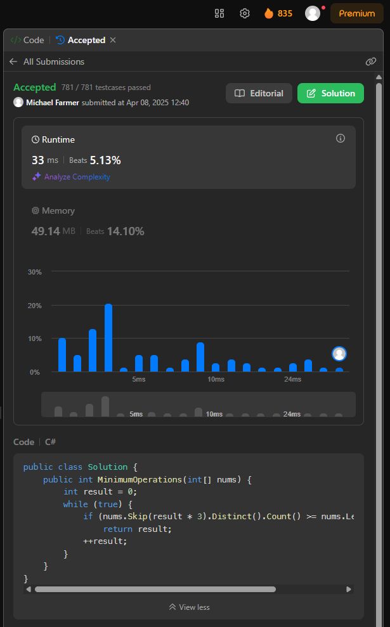This screenshot has height=627, width=390.
Task: Open the layout grid icon in top bar
Action: coord(219,13)
